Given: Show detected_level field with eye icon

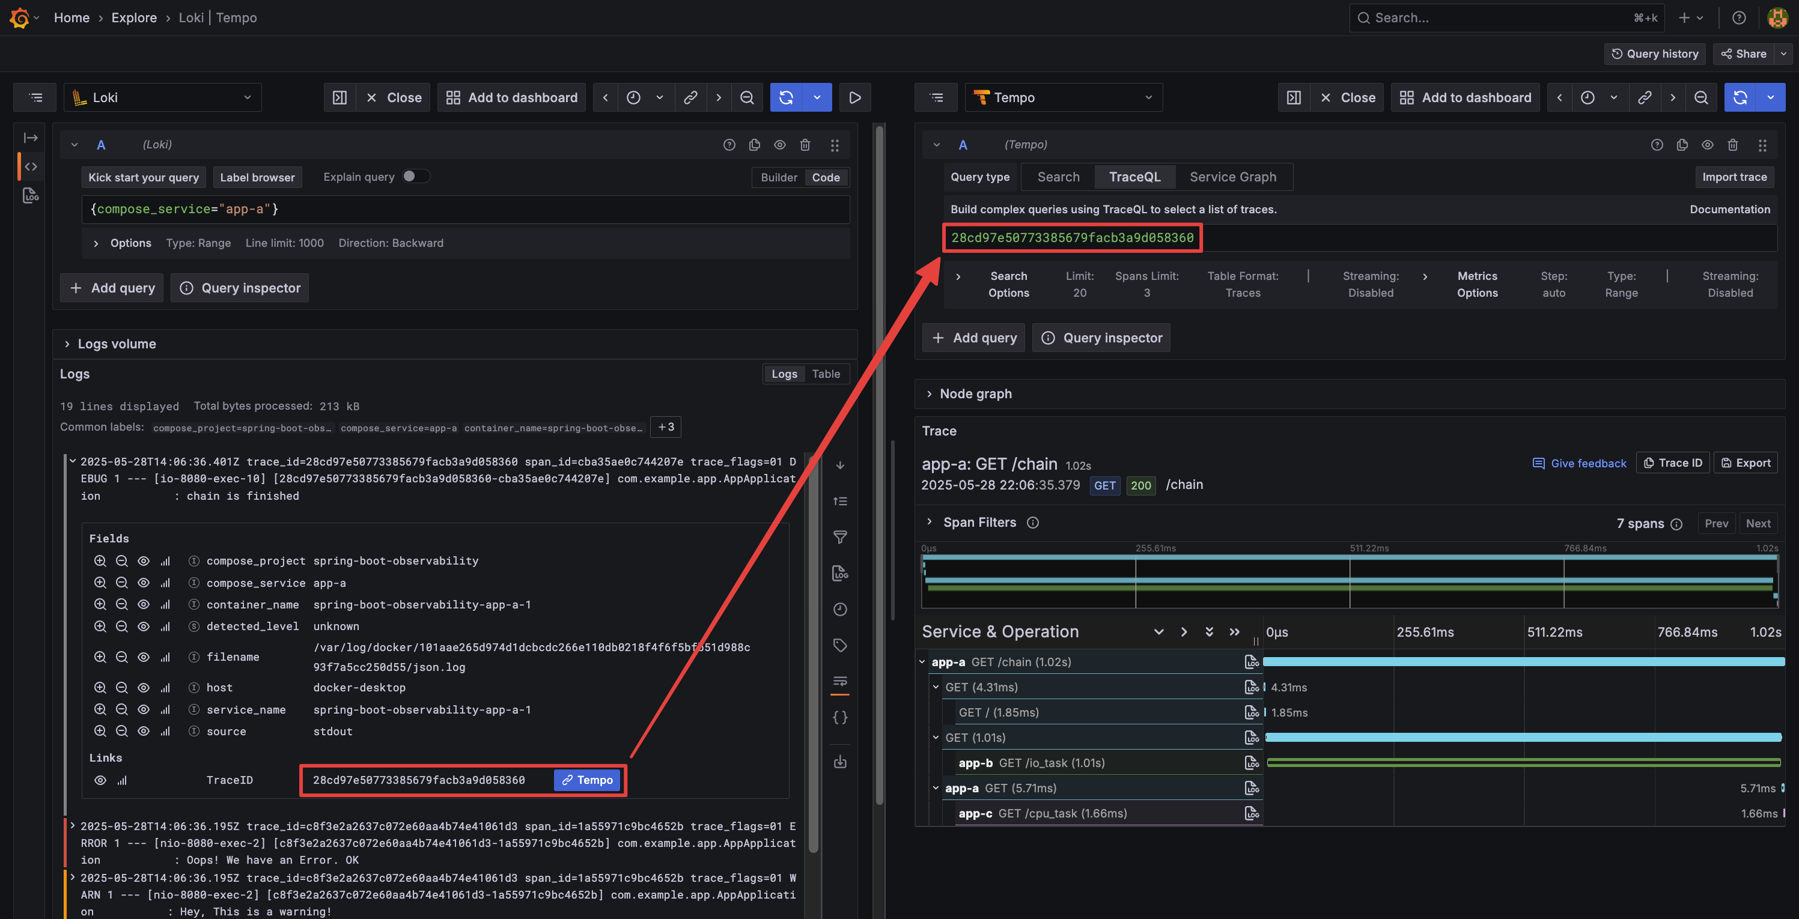Looking at the screenshot, I should point(143,626).
